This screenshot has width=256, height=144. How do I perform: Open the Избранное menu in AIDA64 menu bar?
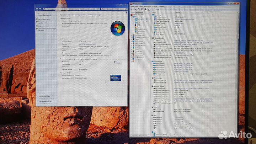[148, 6]
